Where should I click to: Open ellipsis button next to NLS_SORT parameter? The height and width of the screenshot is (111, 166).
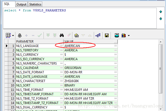click(x=62, y=85)
